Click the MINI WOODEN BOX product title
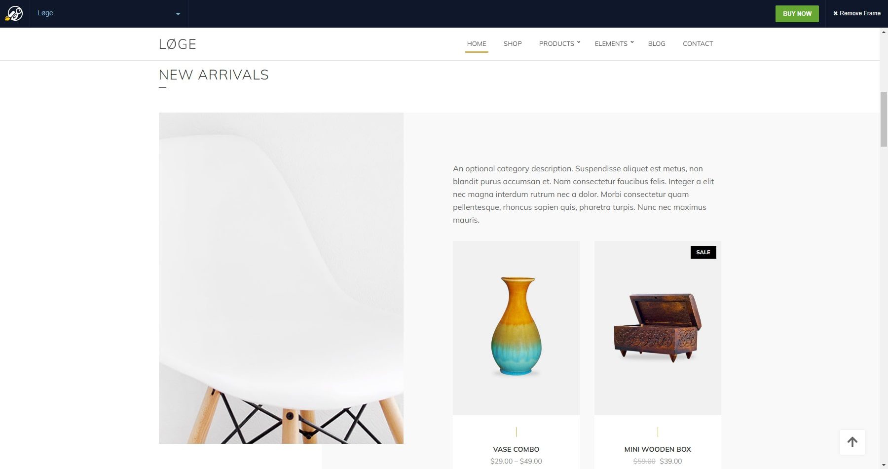The height and width of the screenshot is (469, 888). coord(658,449)
